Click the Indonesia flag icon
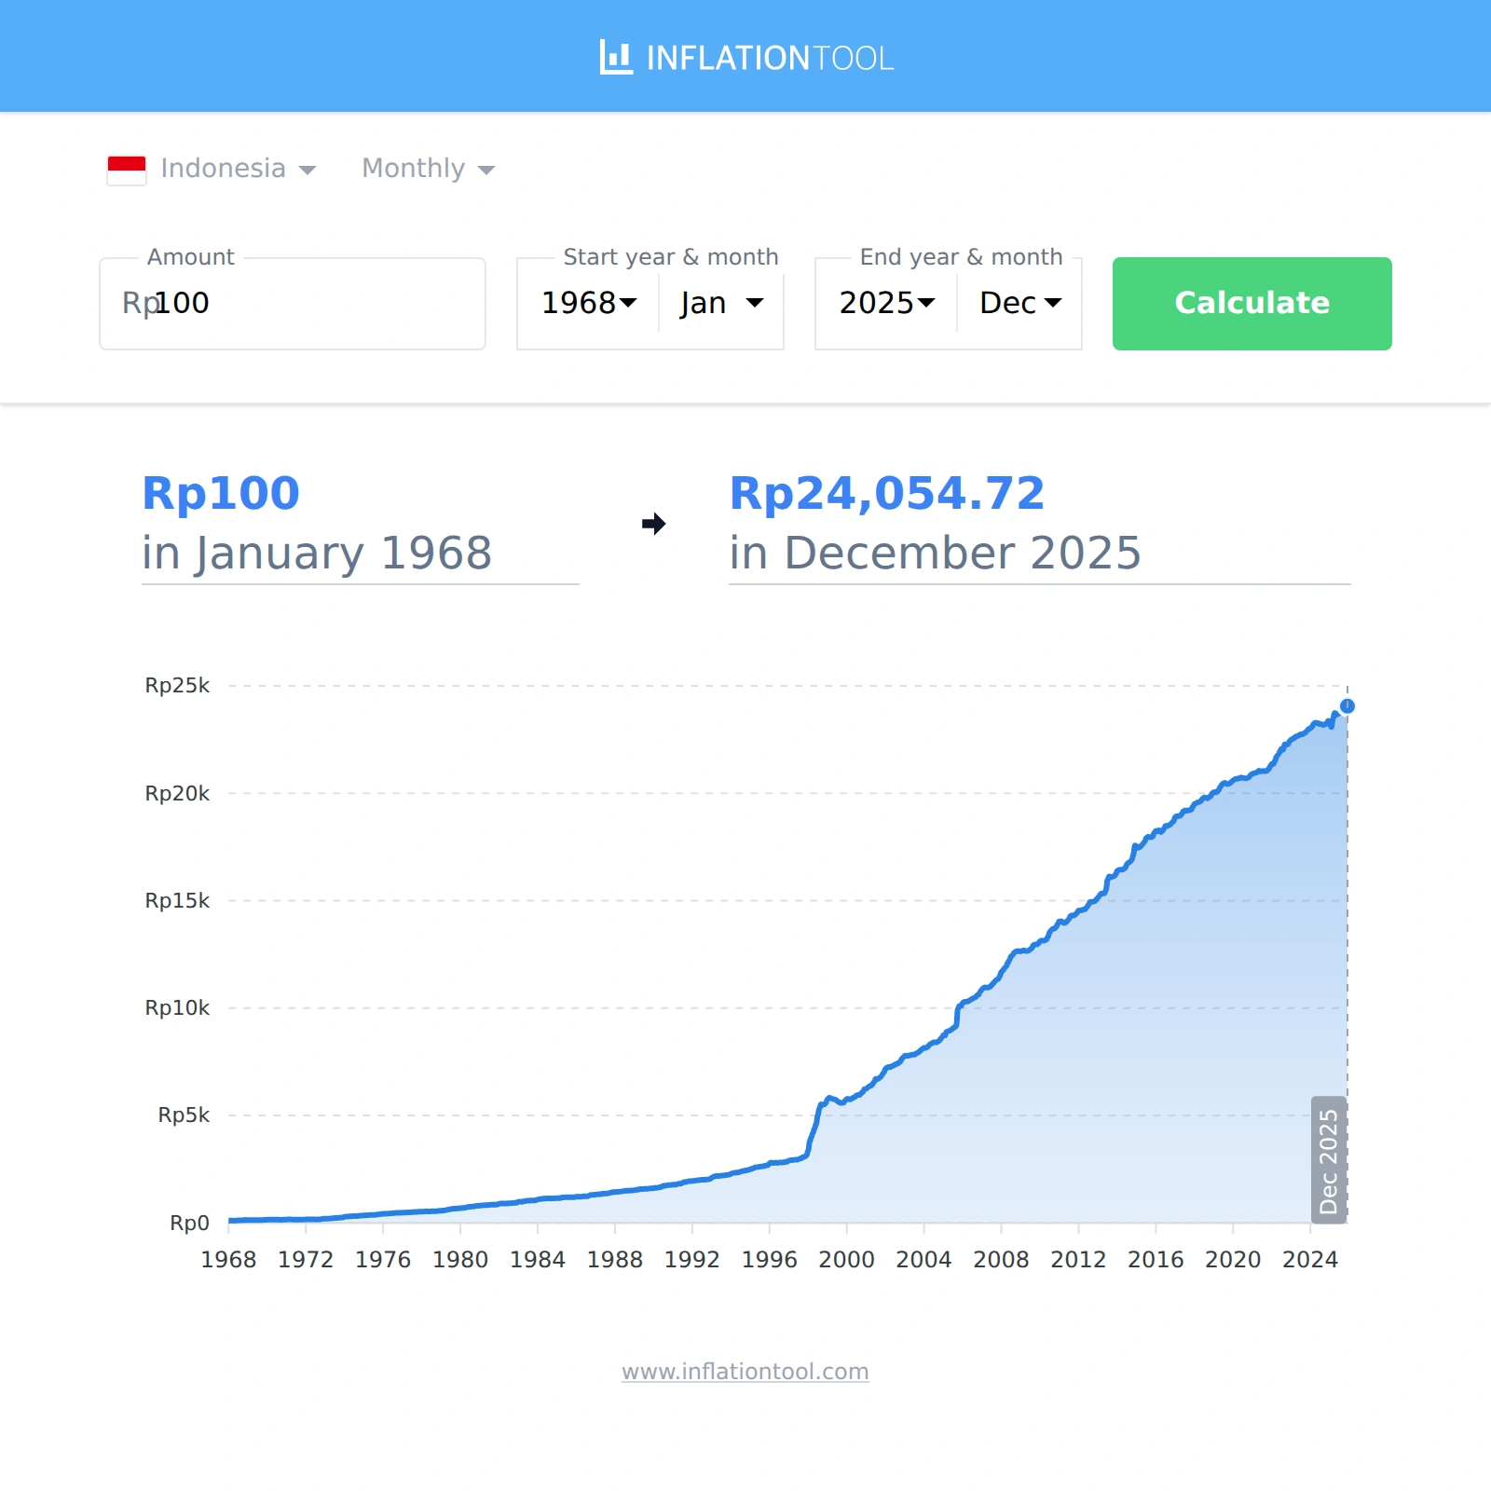Image resolution: width=1491 pixels, height=1491 pixels. click(127, 170)
